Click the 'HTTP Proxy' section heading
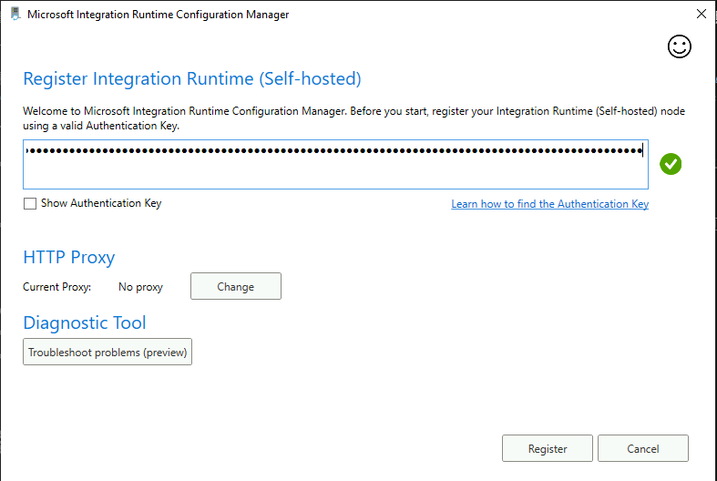Image resolution: width=717 pixels, height=481 pixels. tap(69, 258)
